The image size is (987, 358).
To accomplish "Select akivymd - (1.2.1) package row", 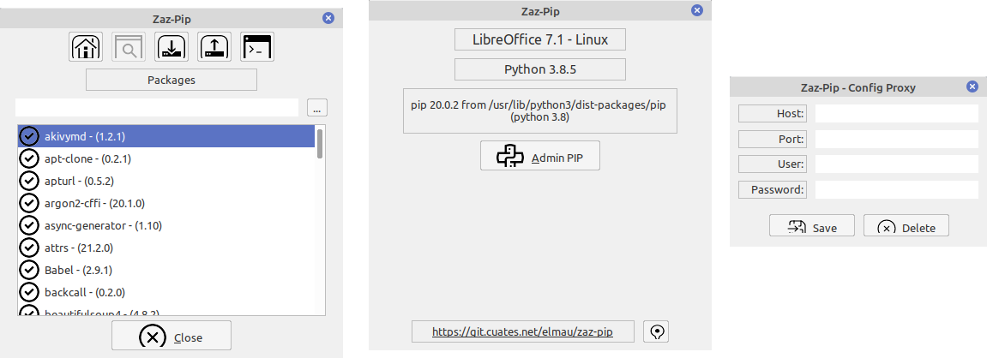I will tap(166, 136).
